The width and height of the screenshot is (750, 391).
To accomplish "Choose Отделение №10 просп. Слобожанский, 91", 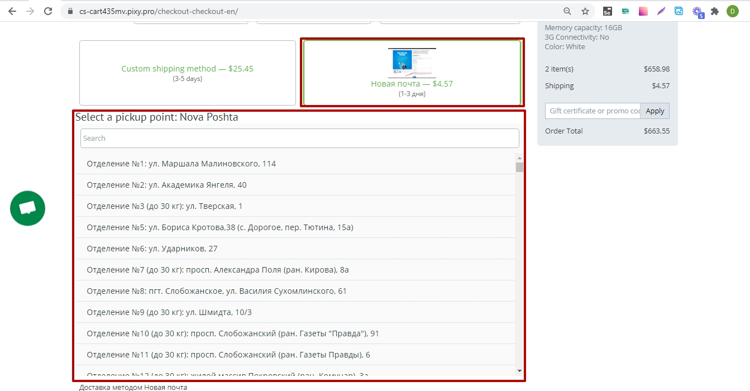I will tap(295, 333).
